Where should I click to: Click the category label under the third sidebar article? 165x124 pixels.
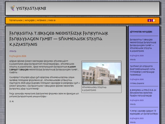click(x=133, y=104)
